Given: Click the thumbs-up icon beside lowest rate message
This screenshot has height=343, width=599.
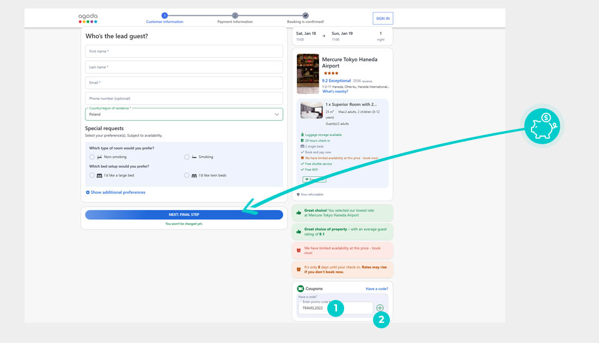Looking at the screenshot, I should click(299, 213).
